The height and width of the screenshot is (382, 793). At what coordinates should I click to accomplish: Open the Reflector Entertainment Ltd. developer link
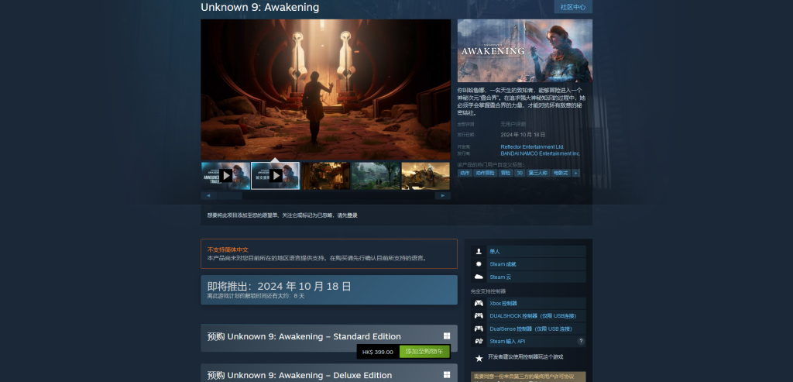tap(532, 146)
